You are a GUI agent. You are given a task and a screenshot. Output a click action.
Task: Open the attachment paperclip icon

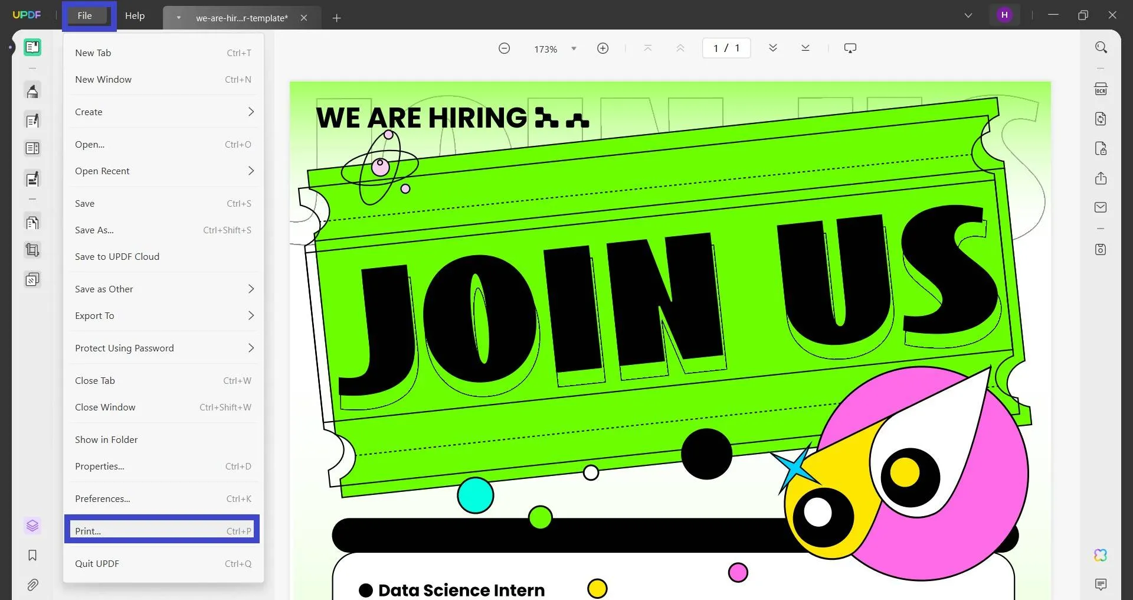32,585
